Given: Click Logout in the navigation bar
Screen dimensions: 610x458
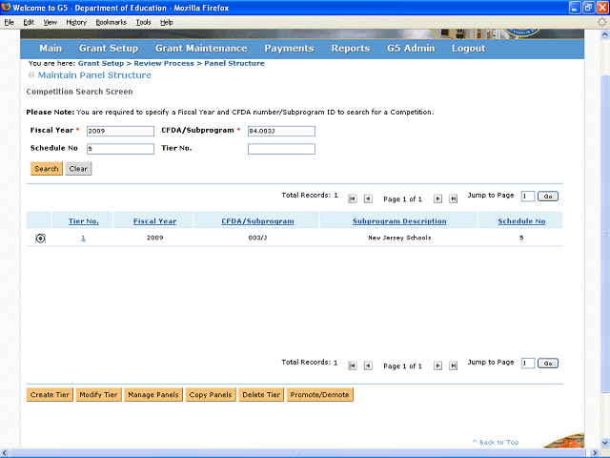Looking at the screenshot, I should coord(468,49).
